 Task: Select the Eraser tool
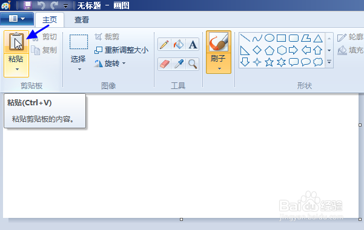(x=164, y=64)
